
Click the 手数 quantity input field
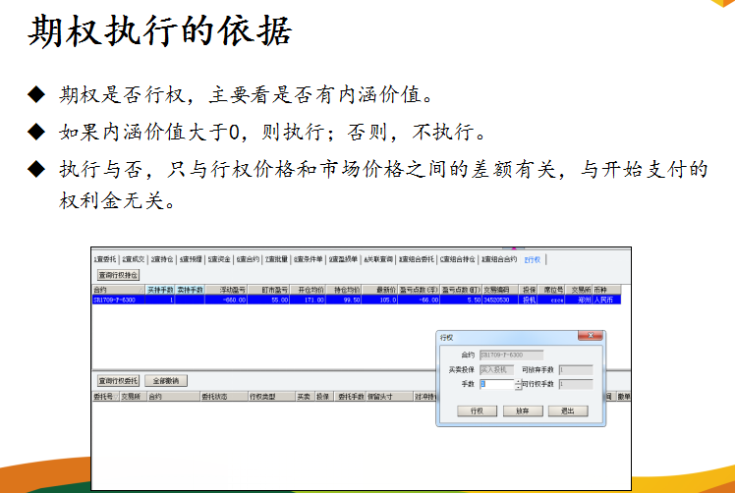click(x=494, y=384)
